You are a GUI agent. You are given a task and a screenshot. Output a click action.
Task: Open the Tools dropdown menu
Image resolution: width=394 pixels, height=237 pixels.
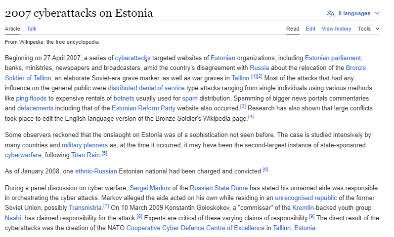[368, 29]
